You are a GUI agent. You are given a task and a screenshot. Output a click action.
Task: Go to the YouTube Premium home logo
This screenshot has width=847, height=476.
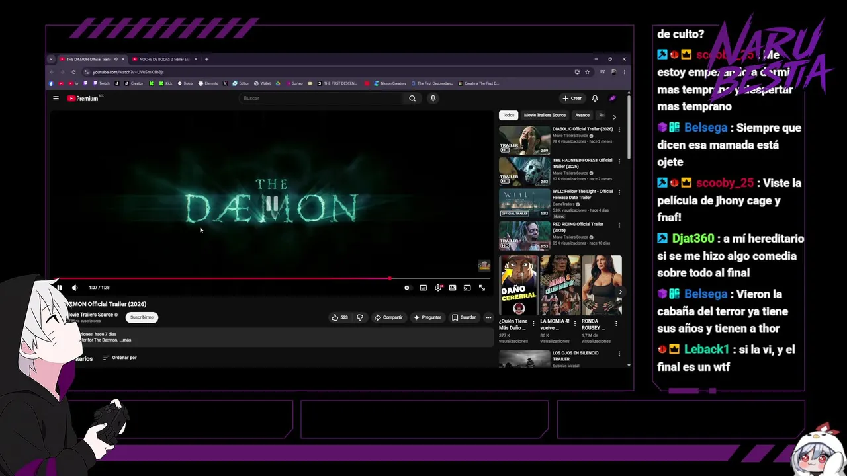click(83, 99)
